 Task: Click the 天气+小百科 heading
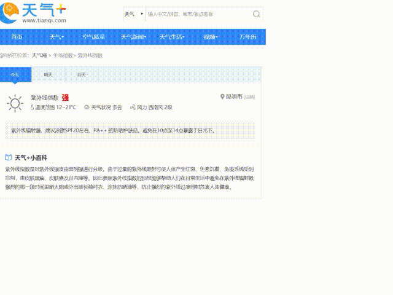[31, 158]
